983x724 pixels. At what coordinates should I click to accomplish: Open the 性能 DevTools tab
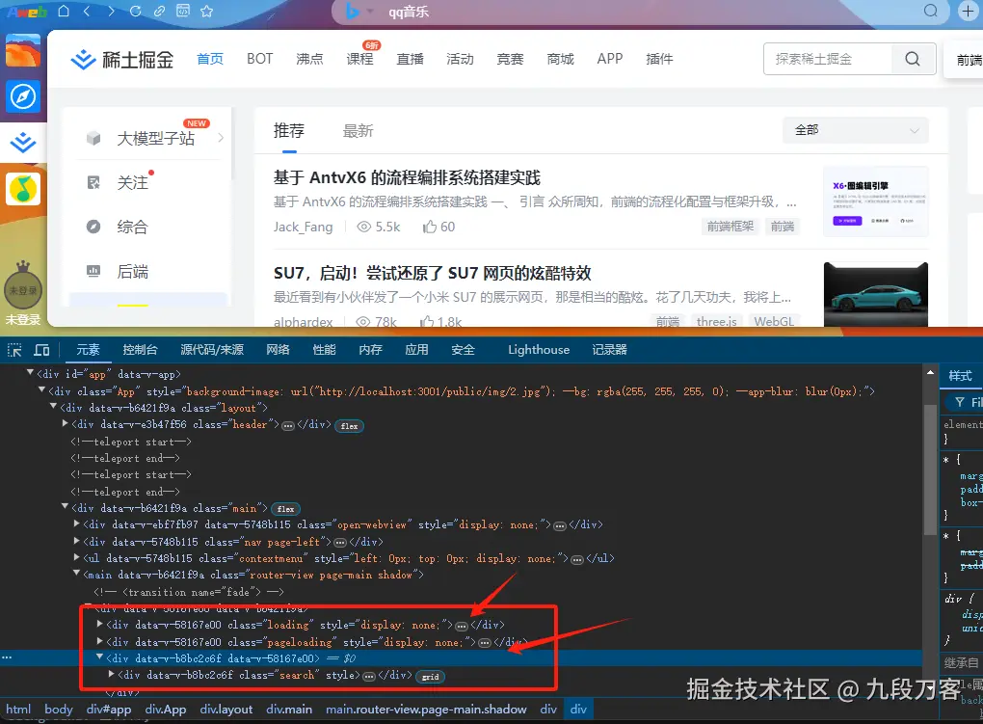[x=324, y=349]
